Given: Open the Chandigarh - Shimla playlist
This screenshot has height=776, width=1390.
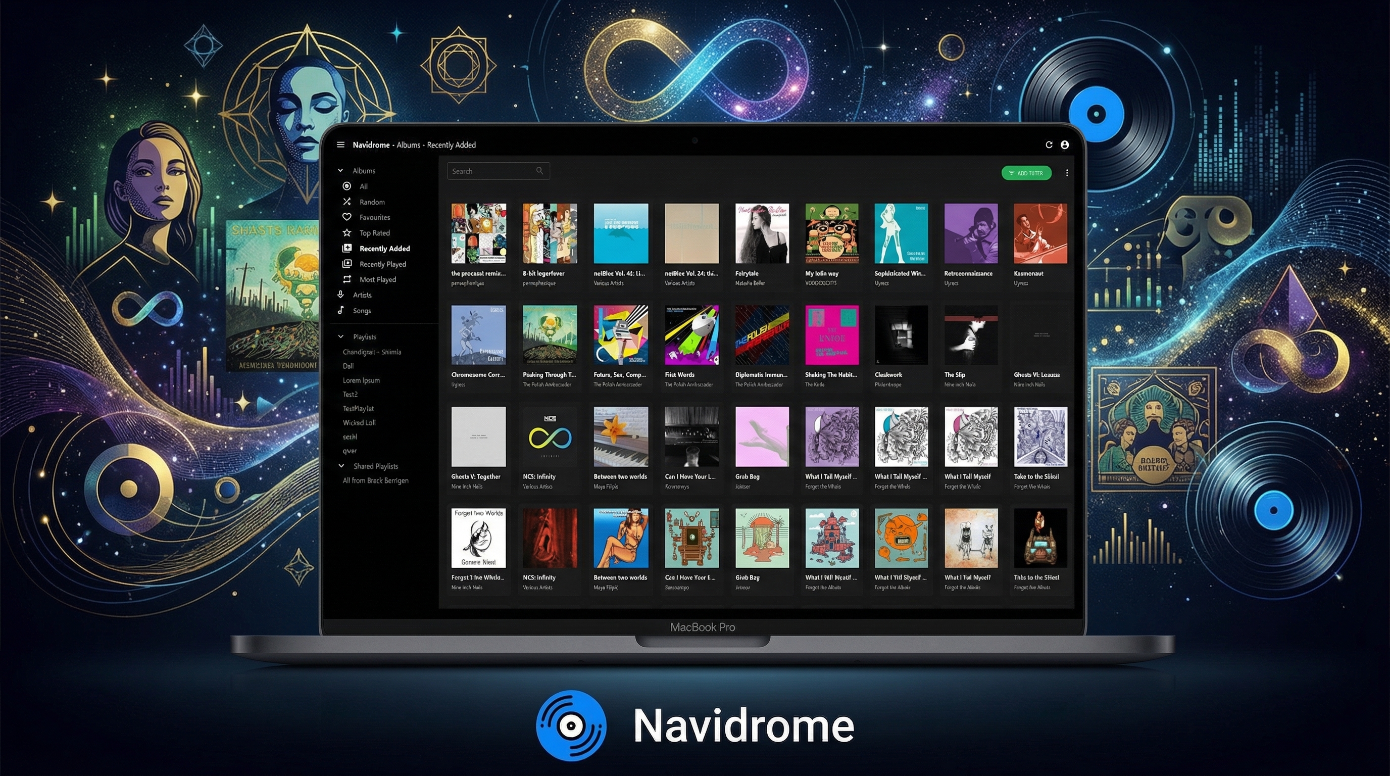Looking at the screenshot, I should pos(372,352).
